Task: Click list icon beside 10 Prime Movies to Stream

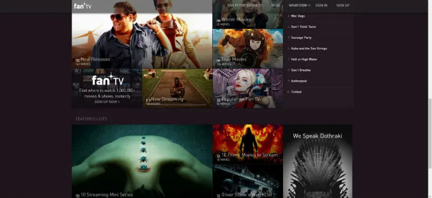Action: click(x=219, y=155)
